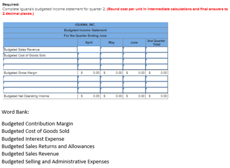Select April cell in the row below Cost of Goods Sold
Screen dimensions: 230x168
coord(89,61)
